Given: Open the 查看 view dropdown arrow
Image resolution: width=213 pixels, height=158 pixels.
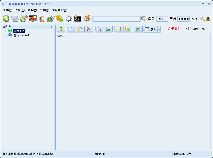Looking at the screenshot, I should point(159,29).
